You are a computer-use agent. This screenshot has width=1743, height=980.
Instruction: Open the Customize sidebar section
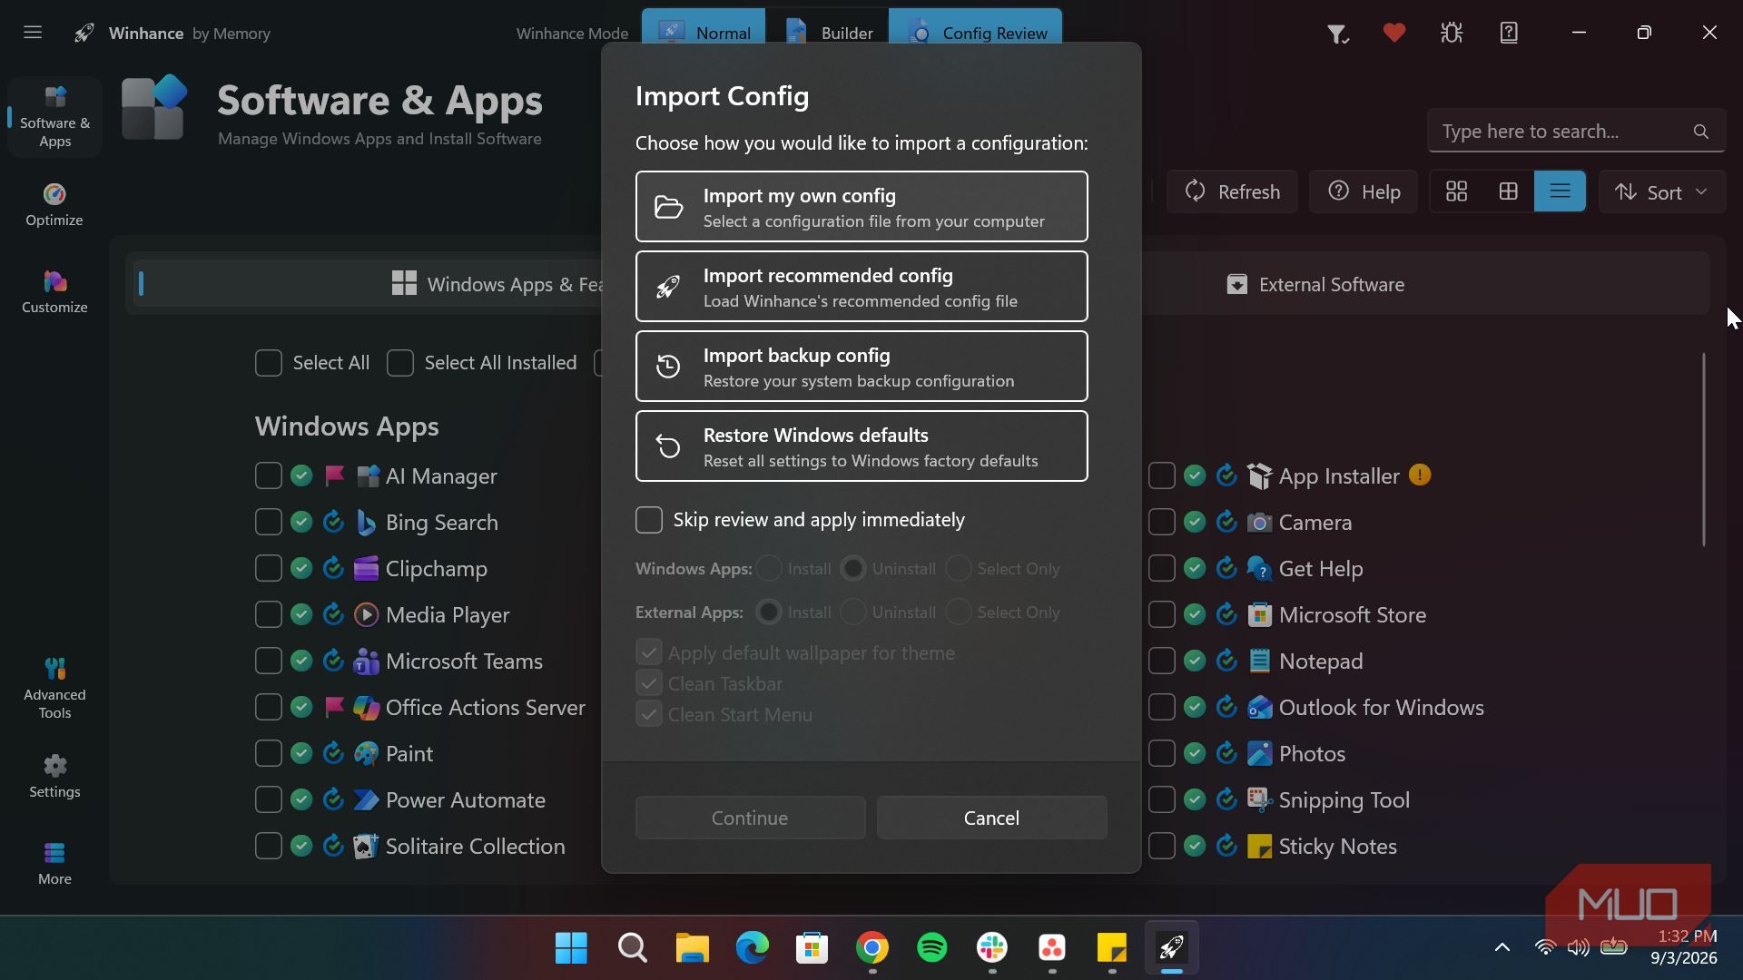[x=54, y=292]
